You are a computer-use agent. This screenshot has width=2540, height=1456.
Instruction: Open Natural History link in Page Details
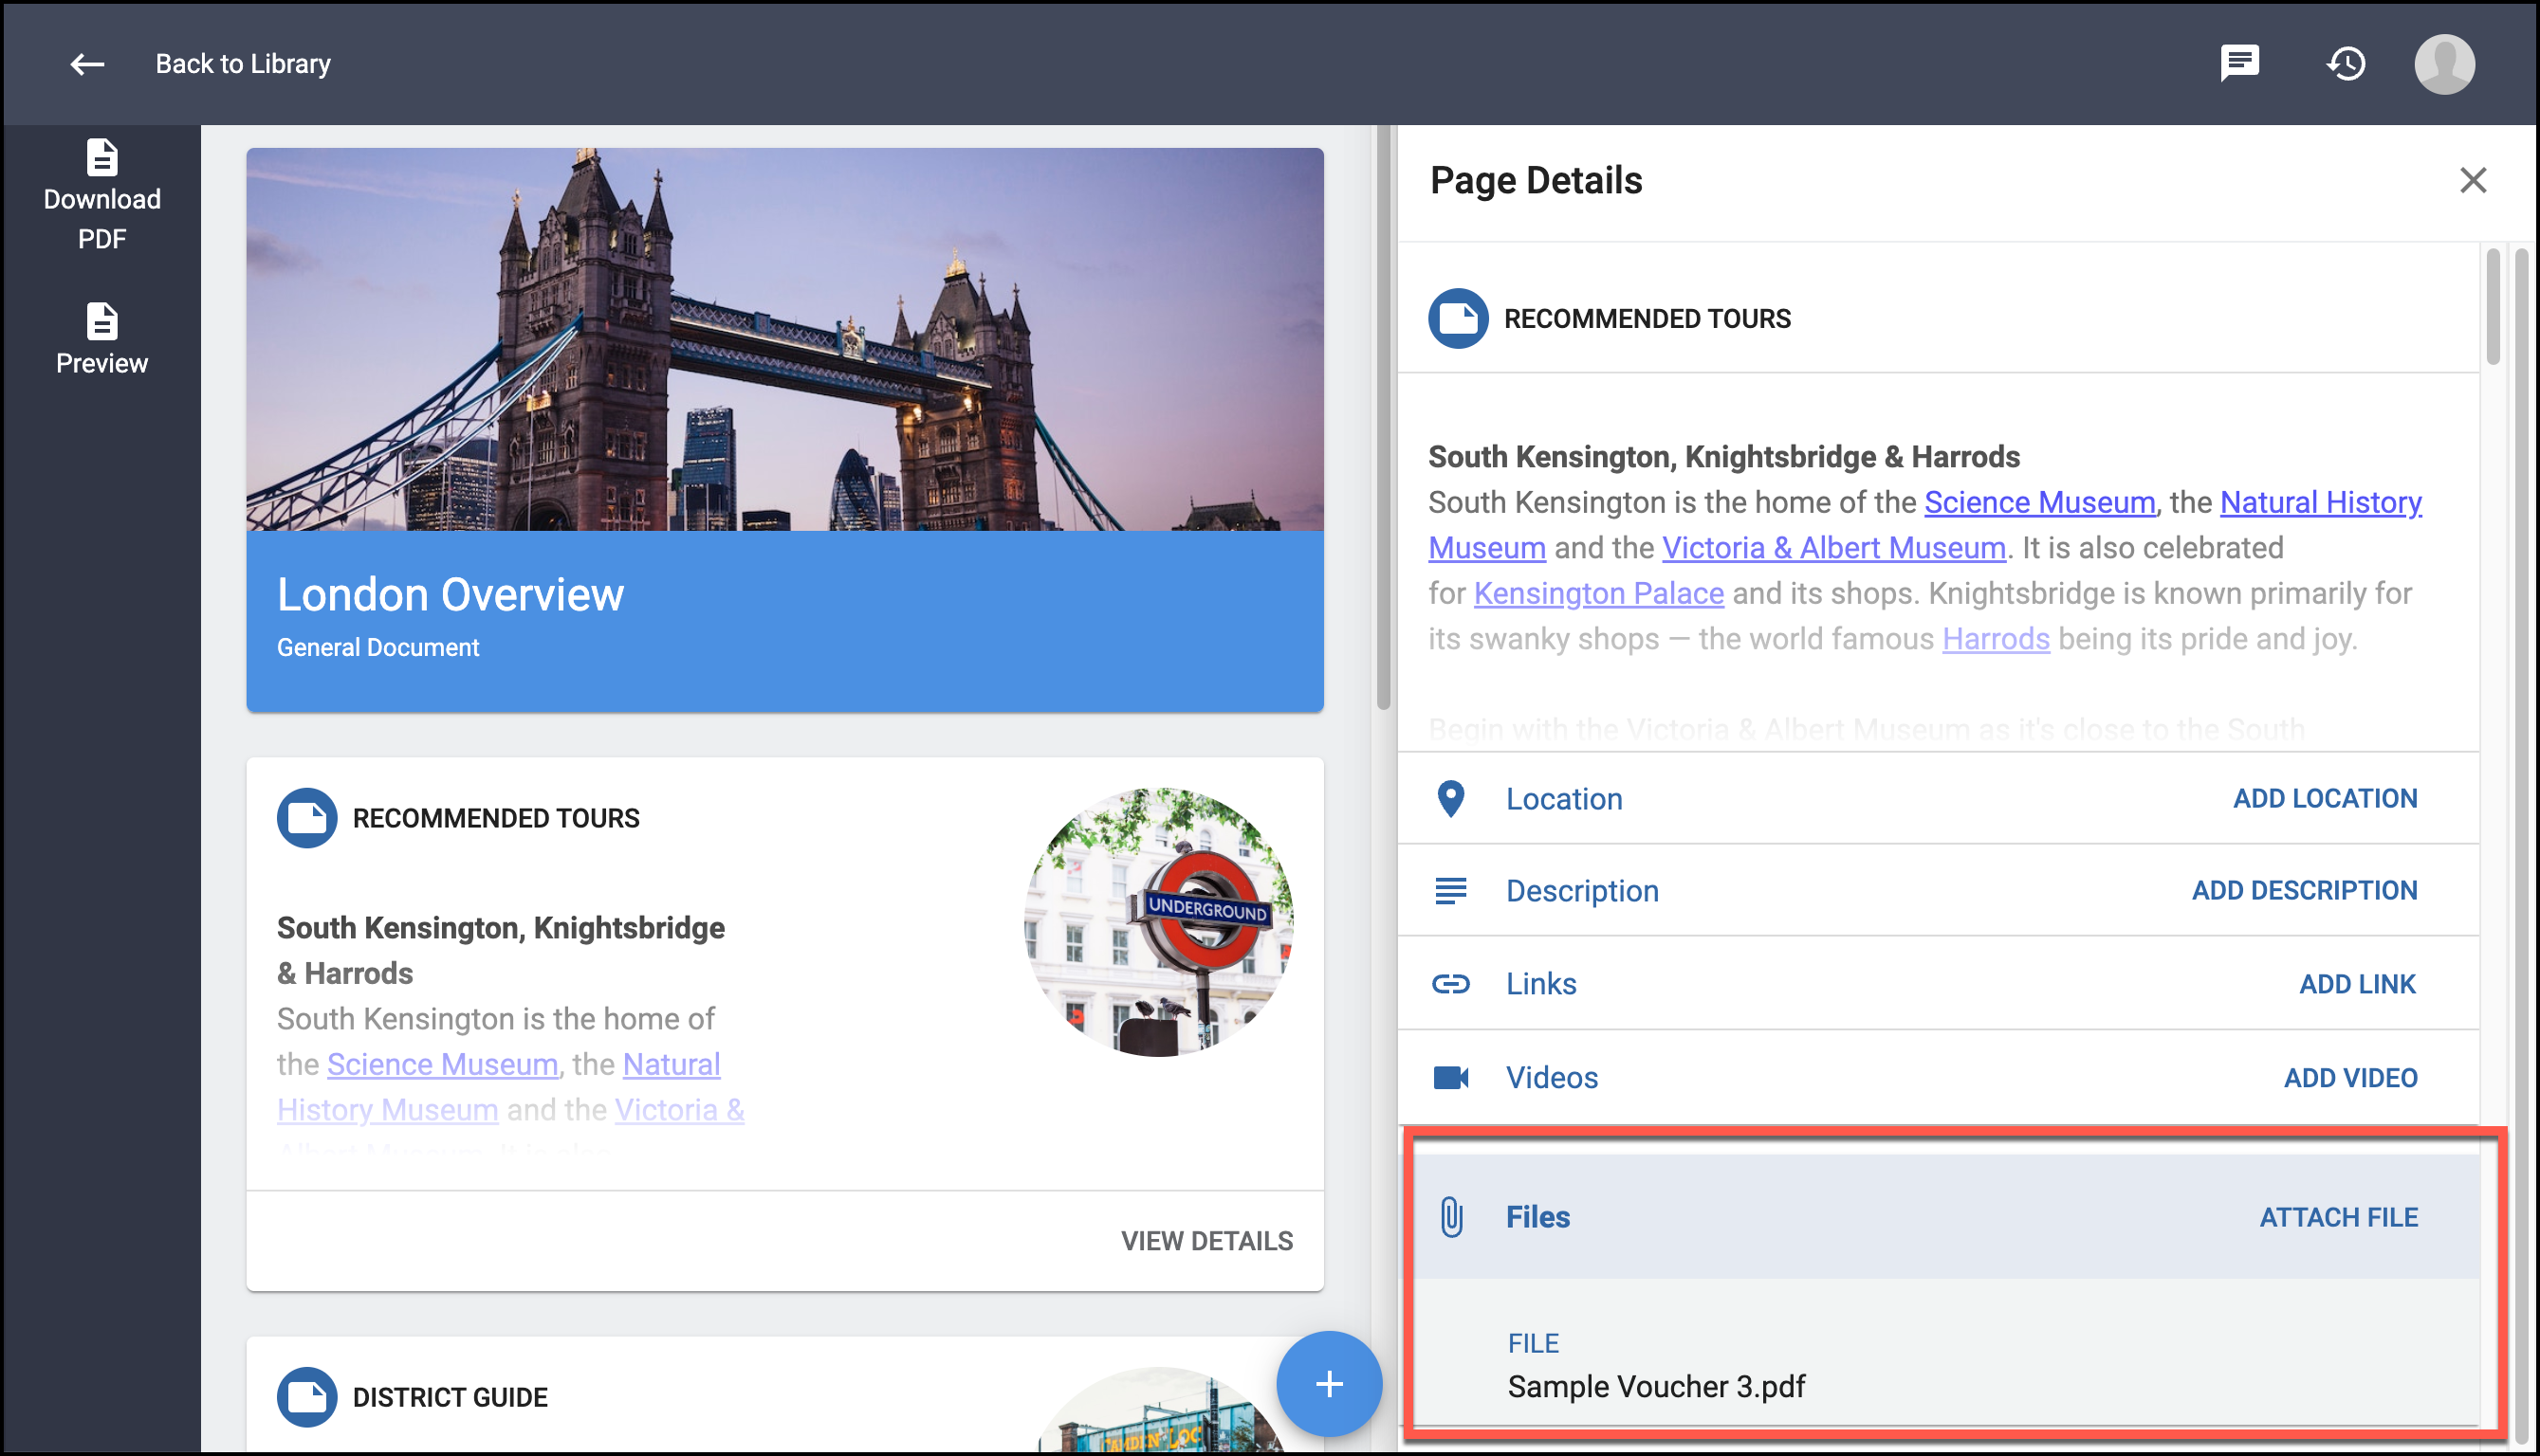[x=2320, y=502]
